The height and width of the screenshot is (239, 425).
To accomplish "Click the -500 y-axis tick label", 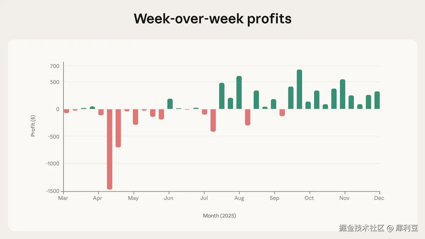I will pyautogui.click(x=54, y=136).
